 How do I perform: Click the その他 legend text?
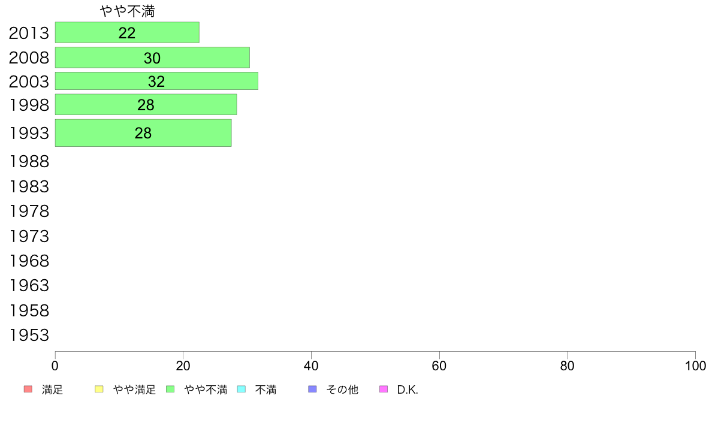(342, 389)
